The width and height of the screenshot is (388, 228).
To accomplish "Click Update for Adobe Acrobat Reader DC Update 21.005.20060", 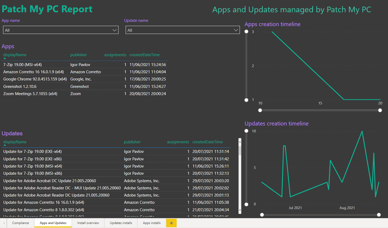I will [x=56, y=195].
